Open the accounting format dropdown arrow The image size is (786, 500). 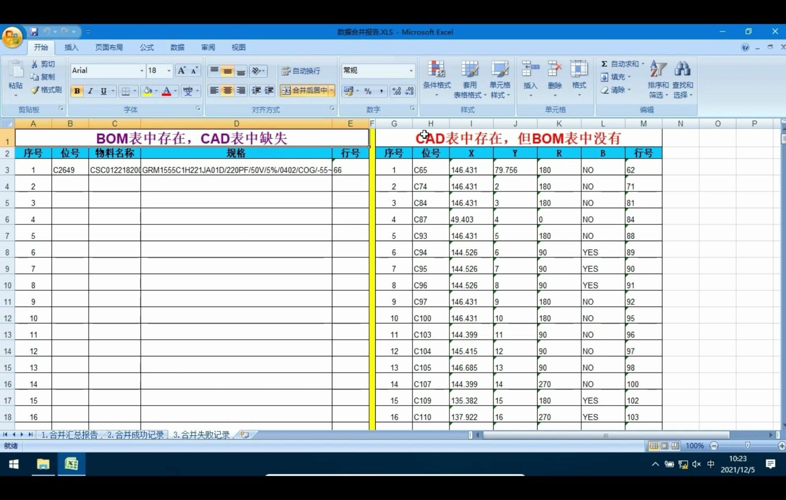[358, 91]
